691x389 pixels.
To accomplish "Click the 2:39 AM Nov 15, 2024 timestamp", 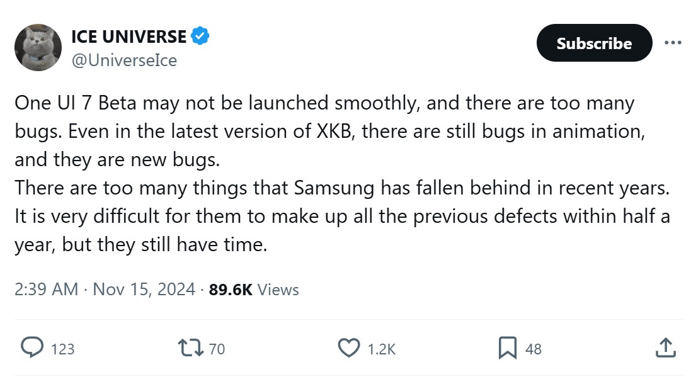I will pyautogui.click(x=105, y=290).
